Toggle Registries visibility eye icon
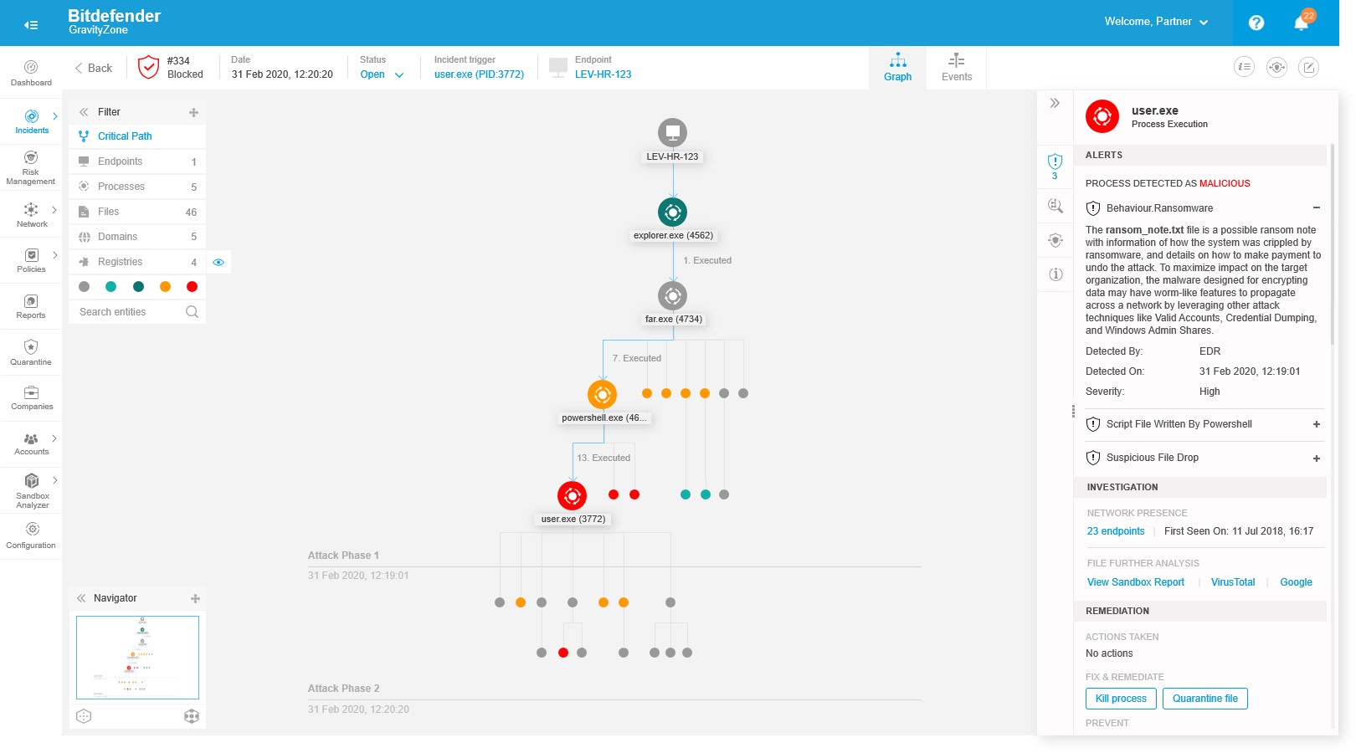Viewport: 1356px width, 753px height. coord(218,262)
